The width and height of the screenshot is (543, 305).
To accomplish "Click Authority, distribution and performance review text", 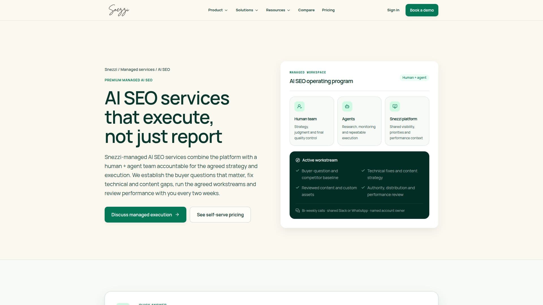I will click(x=391, y=191).
